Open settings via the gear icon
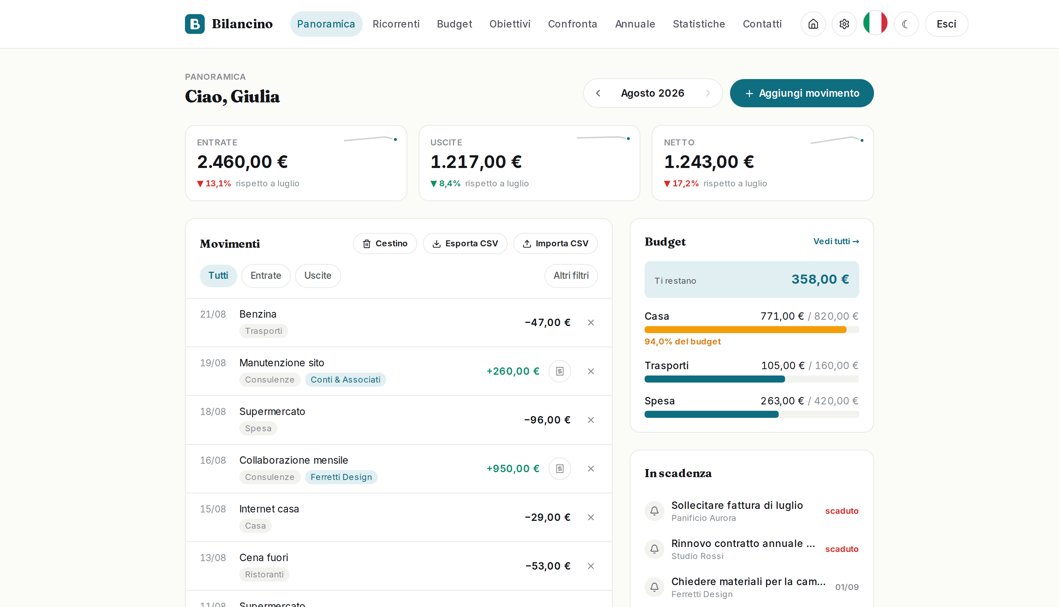The image size is (1059, 607). [844, 24]
